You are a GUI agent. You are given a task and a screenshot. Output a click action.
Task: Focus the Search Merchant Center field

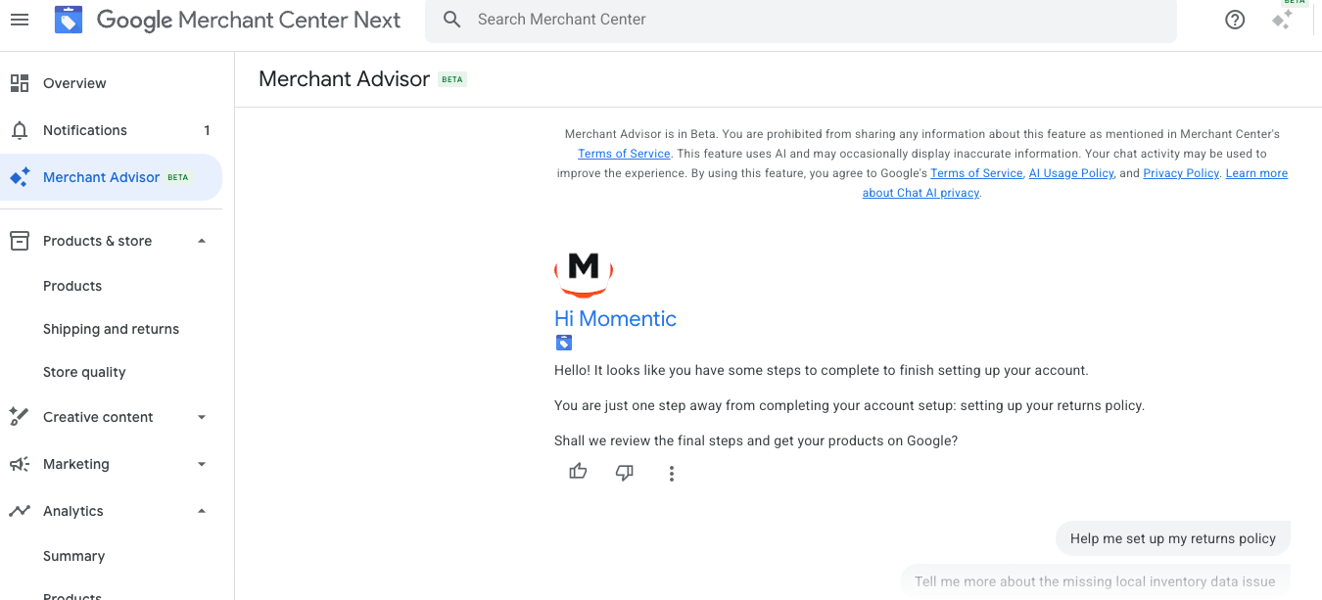801,20
